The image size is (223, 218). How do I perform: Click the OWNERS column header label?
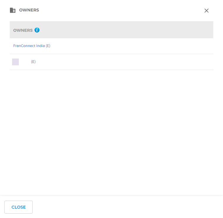[x=23, y=30]
